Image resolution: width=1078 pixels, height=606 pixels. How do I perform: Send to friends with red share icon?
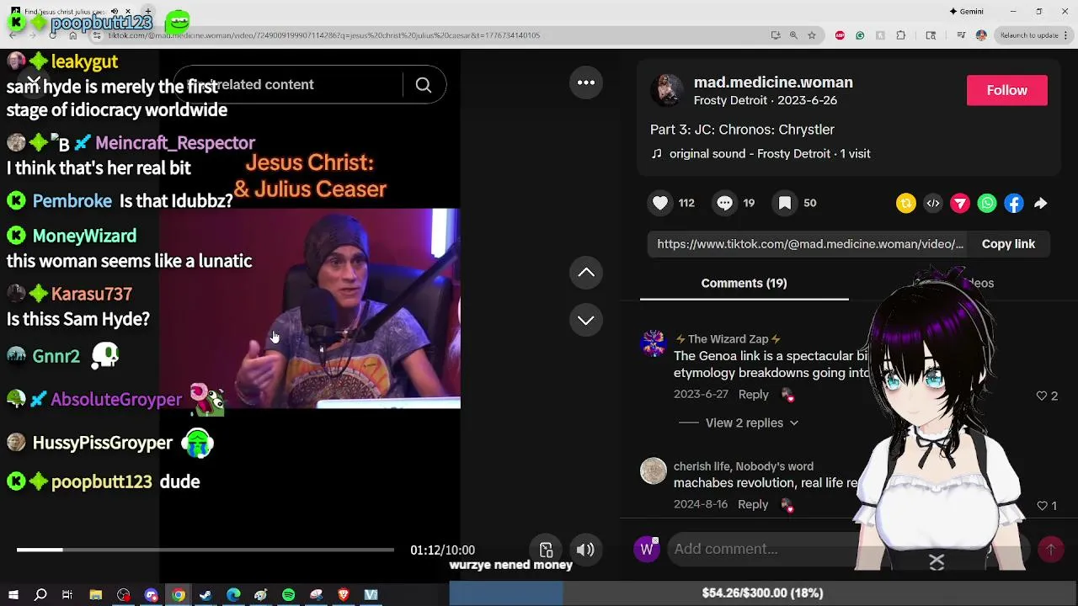(960, 203)
